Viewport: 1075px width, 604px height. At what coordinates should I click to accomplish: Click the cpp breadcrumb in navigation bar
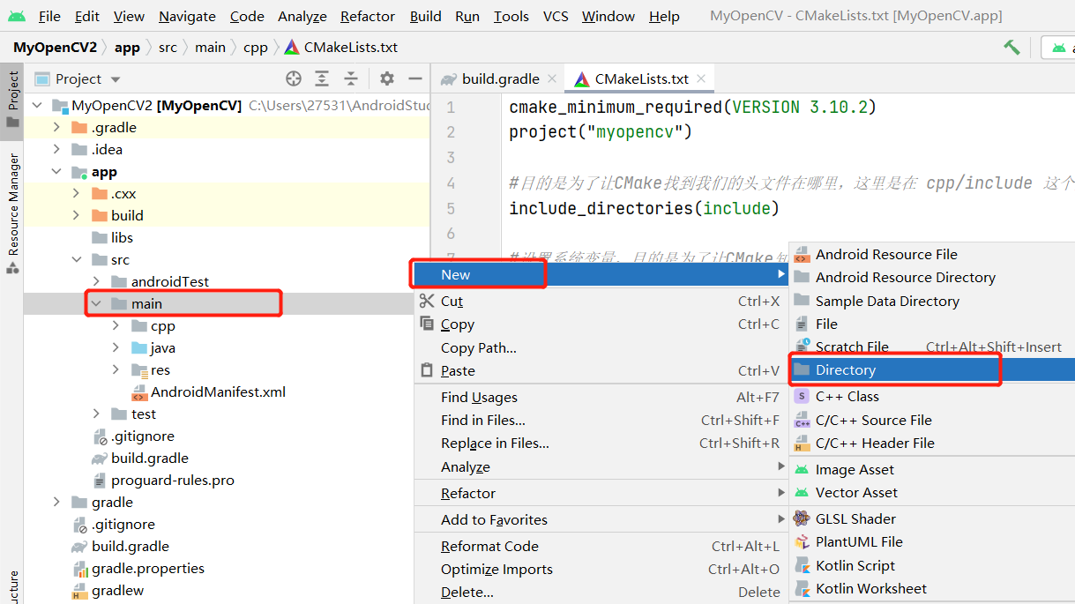click(254, 47)
